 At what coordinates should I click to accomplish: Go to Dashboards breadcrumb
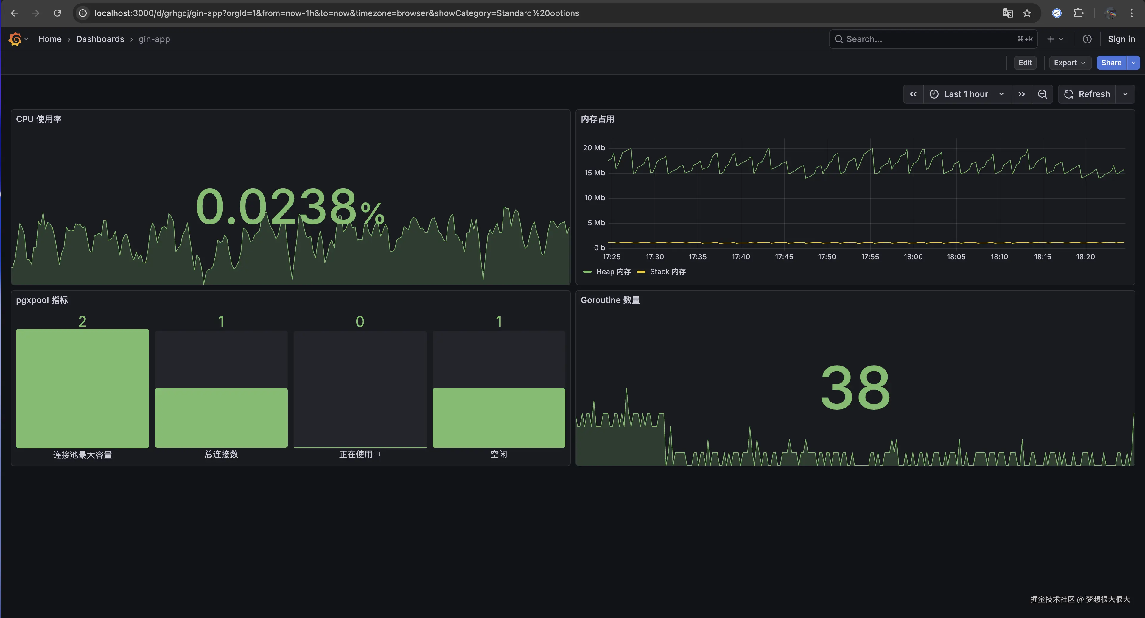100,39
